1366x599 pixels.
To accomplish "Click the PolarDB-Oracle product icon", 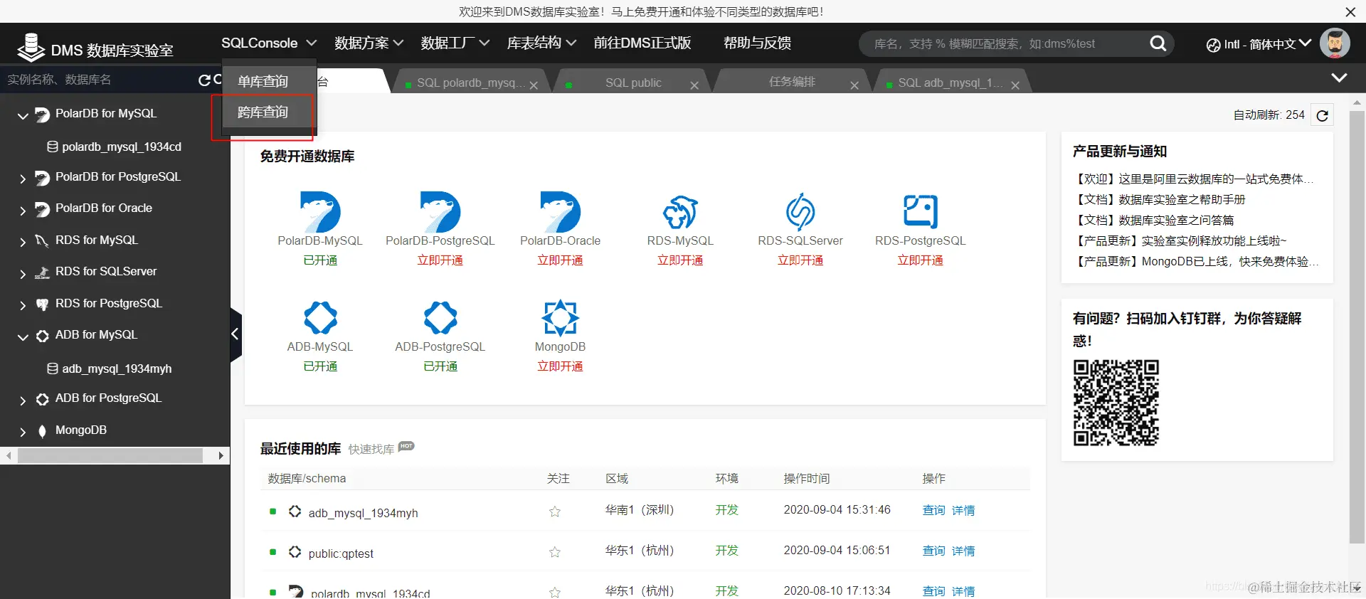I will (x=561, y=211).
